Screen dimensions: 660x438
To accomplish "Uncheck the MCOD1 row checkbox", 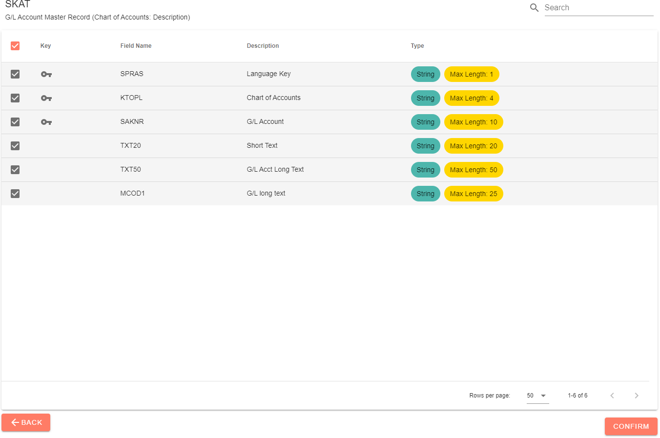I will coord(15,194).
